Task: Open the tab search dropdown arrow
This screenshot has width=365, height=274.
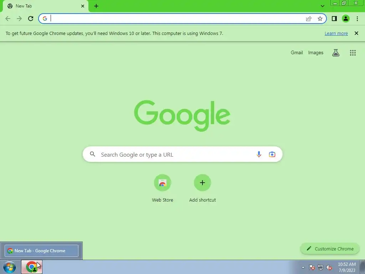Action: click(x=322, y=6)
